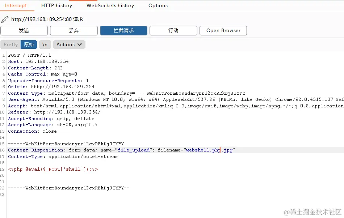The width and height of the screenshot is (344, 218).
Task: Click the 发送 (Forward) button
Action: (x=24, y=30)
